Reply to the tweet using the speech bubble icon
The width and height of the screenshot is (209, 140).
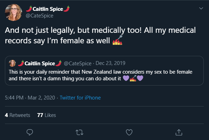(x=30, y=132)
